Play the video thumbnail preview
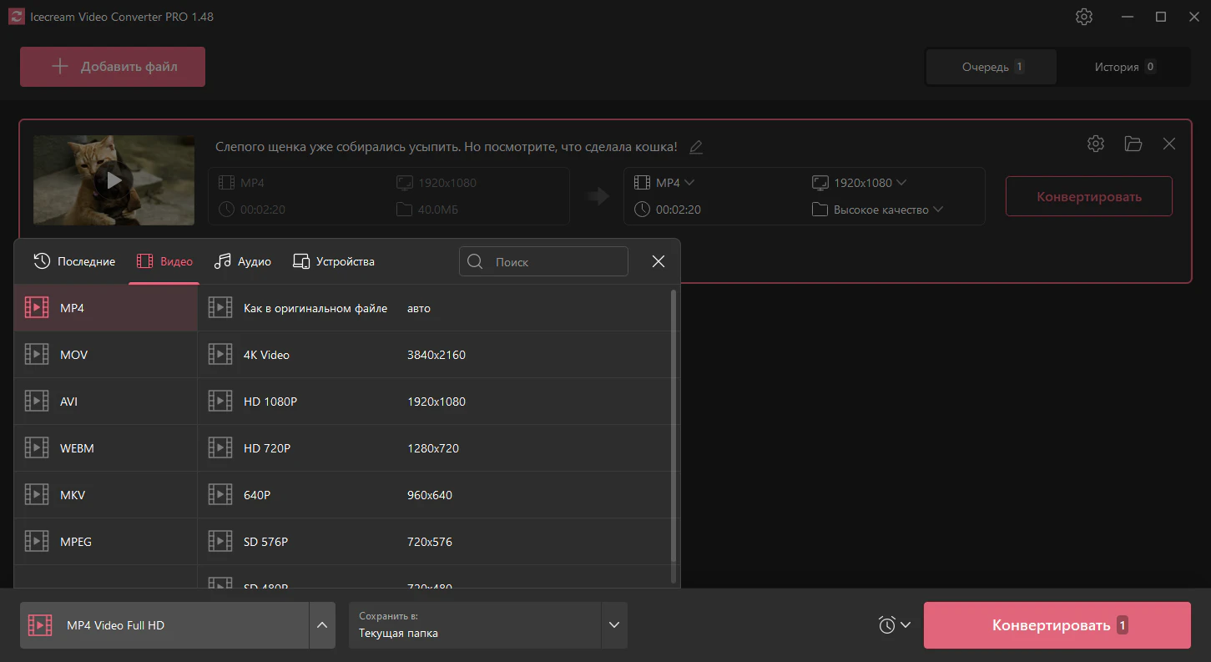 click(114, 180)
